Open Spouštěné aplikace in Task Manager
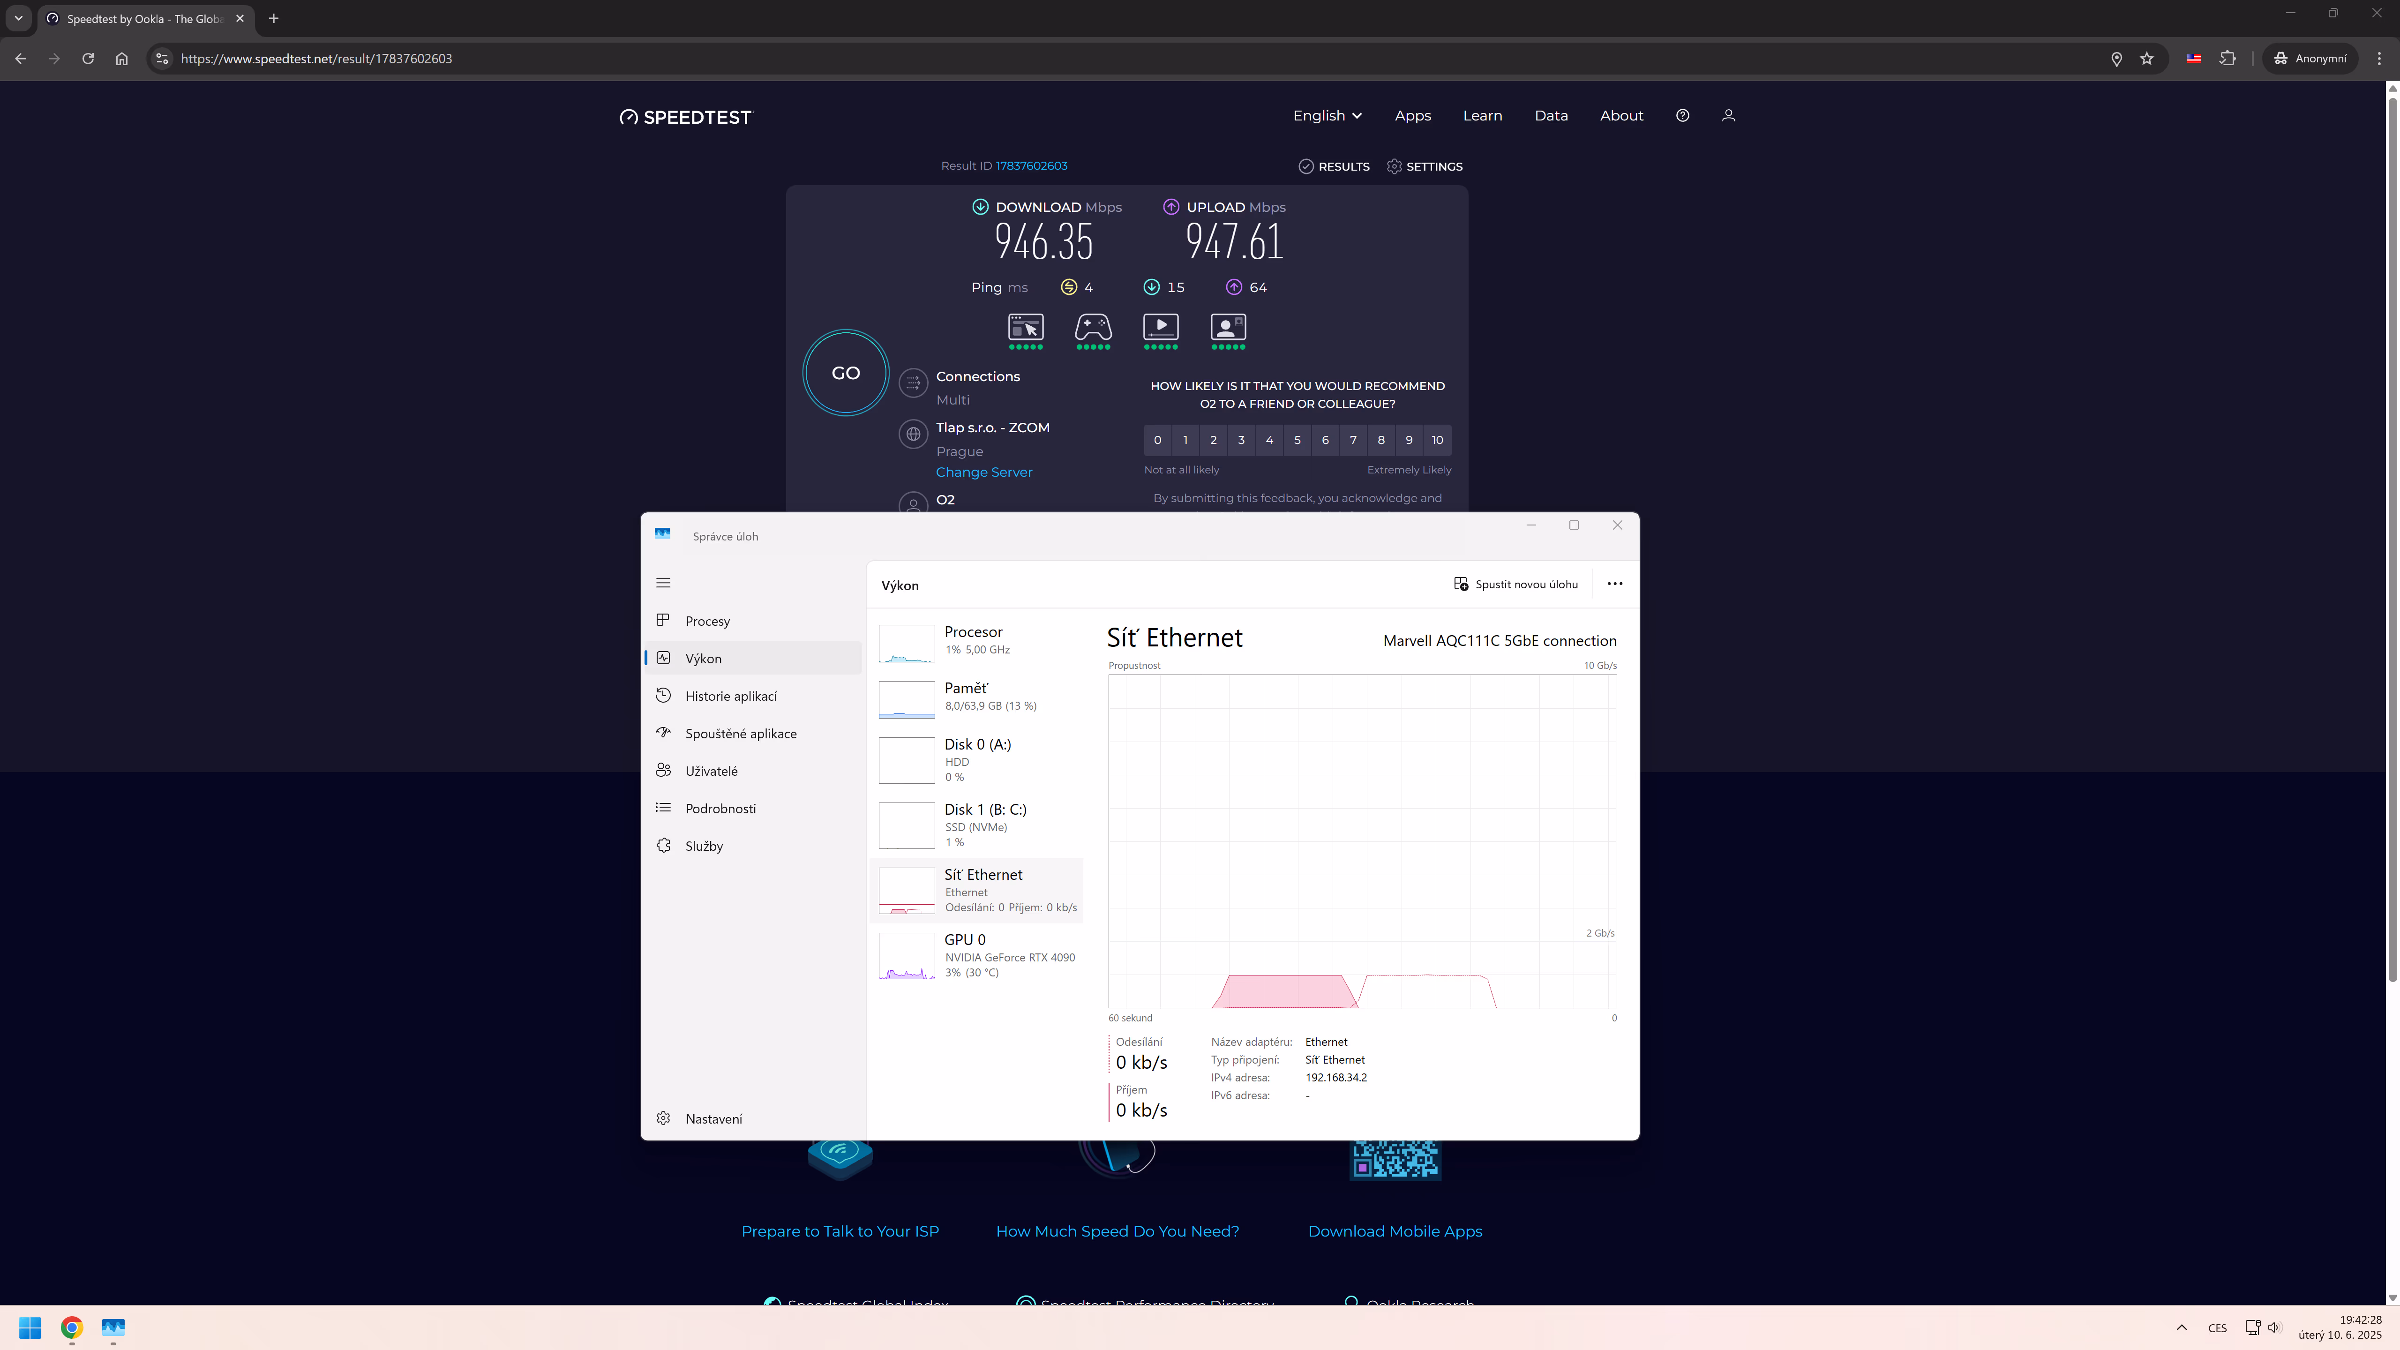Viewport: 2400px width, 1350px height. point(753,733)
